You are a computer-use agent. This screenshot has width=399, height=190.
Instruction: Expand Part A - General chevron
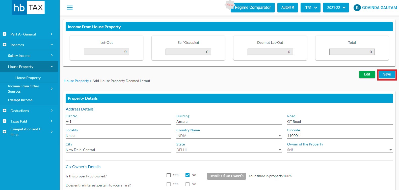click(52, 34)
